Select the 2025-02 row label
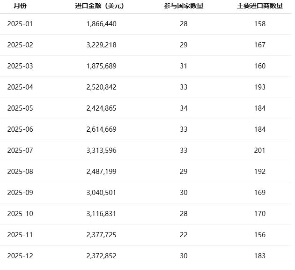 (20, 45)
